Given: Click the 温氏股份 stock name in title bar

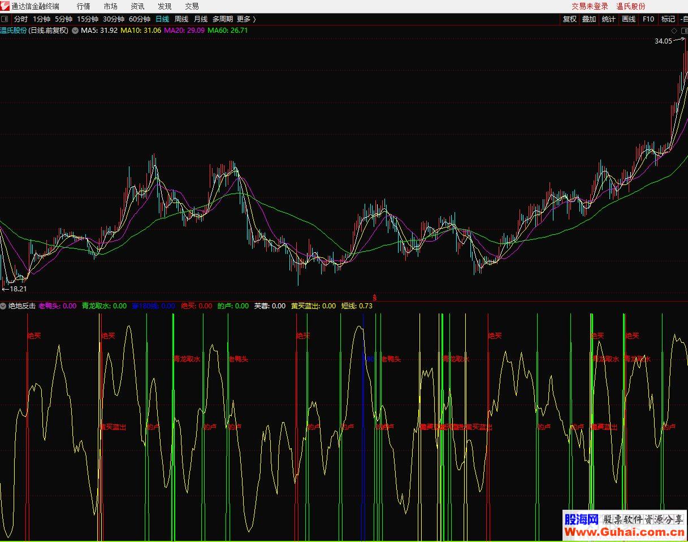Looking at the screenshot, I should coord(631,6).
